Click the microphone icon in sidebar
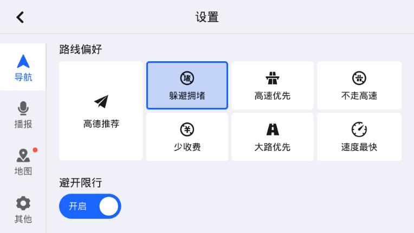Screen dimensions: 414x233 pos(23,109)
